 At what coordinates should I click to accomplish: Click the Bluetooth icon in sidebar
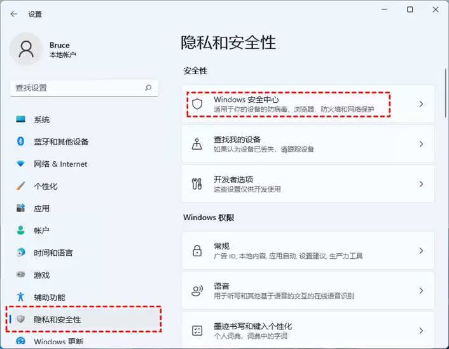20,141
